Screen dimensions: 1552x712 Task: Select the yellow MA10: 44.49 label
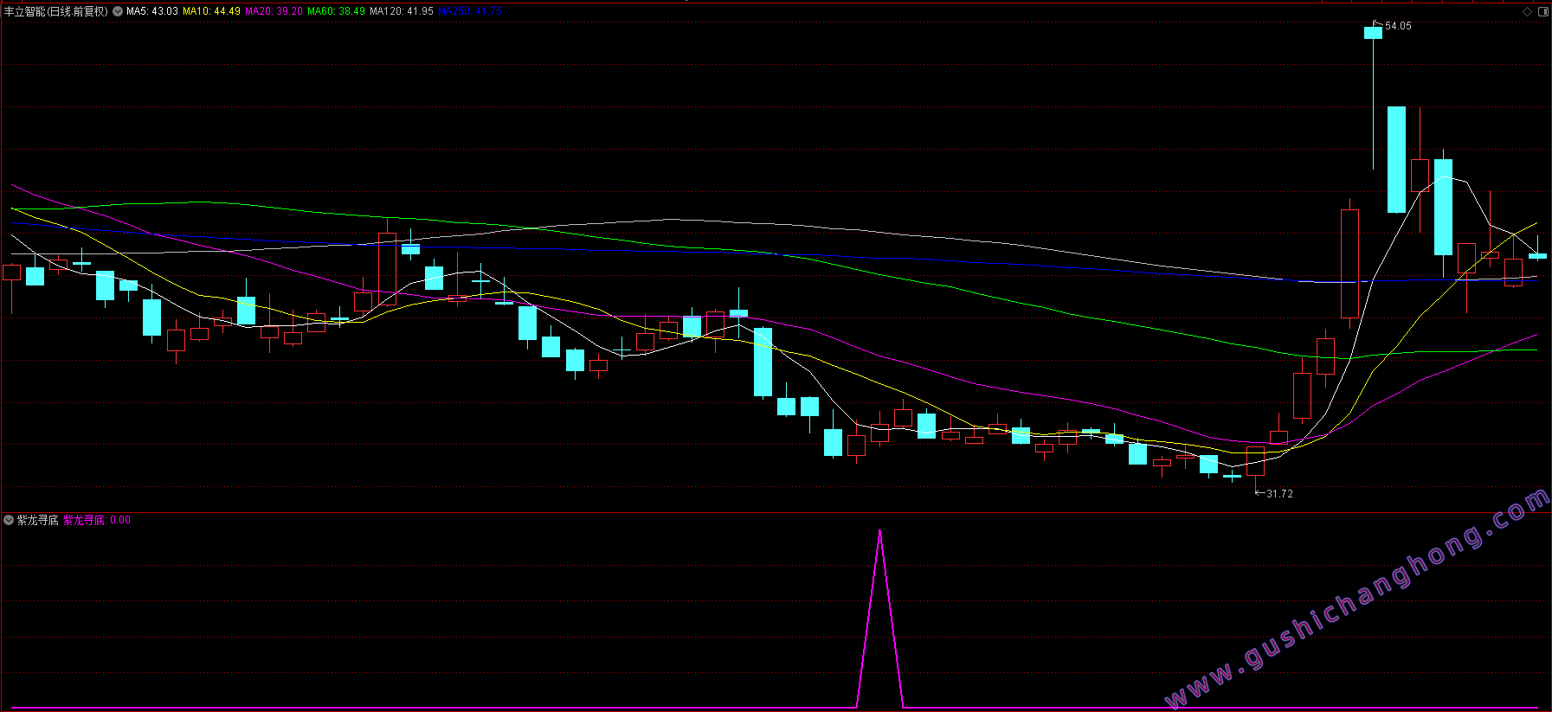point(211,11)
